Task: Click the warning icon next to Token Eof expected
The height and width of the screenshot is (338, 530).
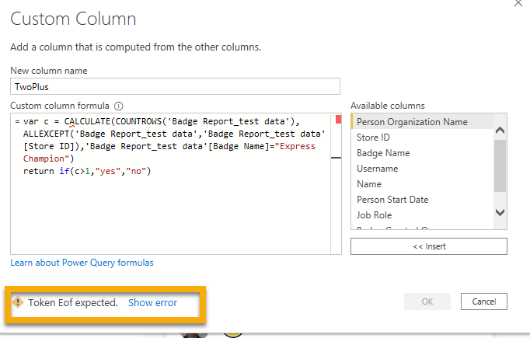Action: click(18, 302)
